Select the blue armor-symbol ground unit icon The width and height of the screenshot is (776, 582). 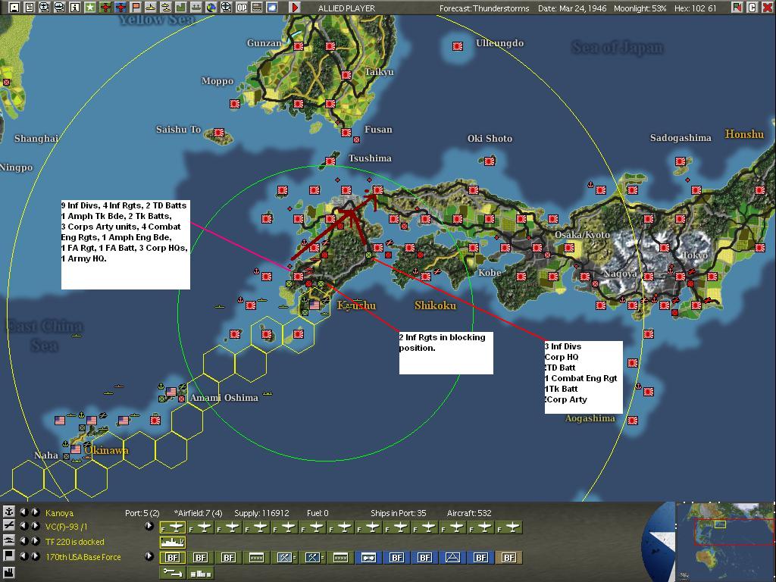[368, 558]
